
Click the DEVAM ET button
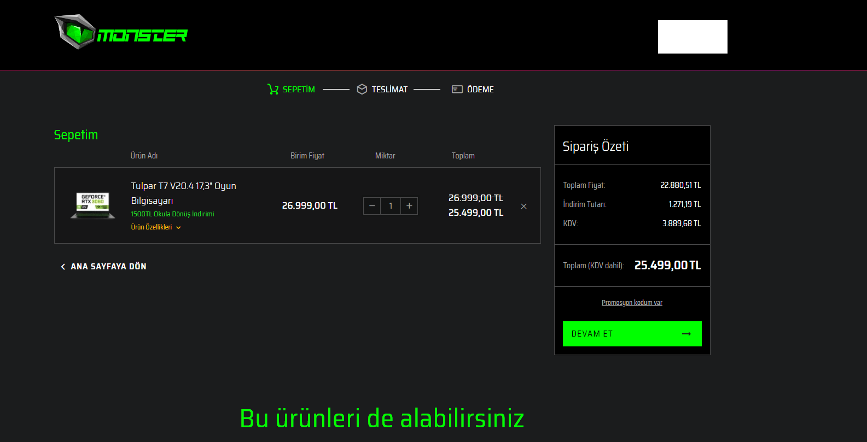point(632,334)
